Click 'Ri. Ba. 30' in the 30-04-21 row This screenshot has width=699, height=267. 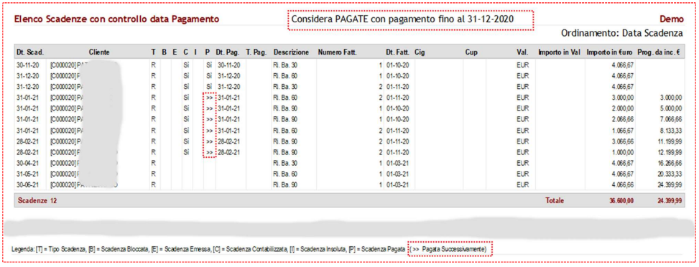286,163
